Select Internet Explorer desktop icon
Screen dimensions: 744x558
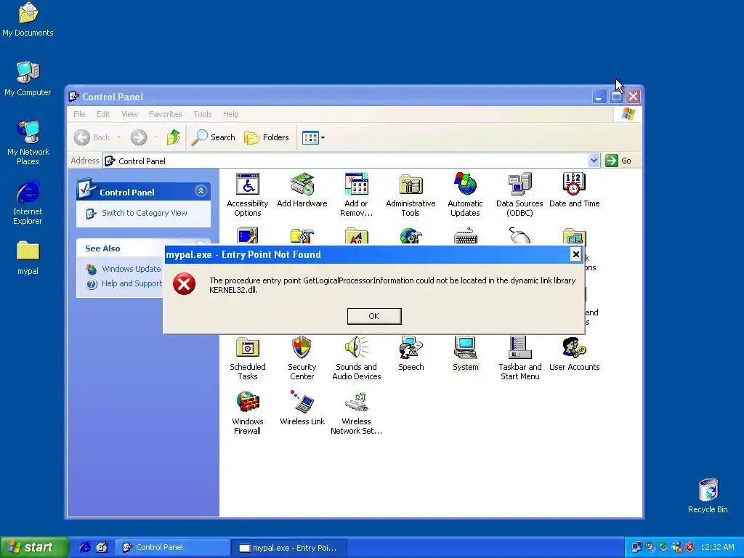[28, 203]
